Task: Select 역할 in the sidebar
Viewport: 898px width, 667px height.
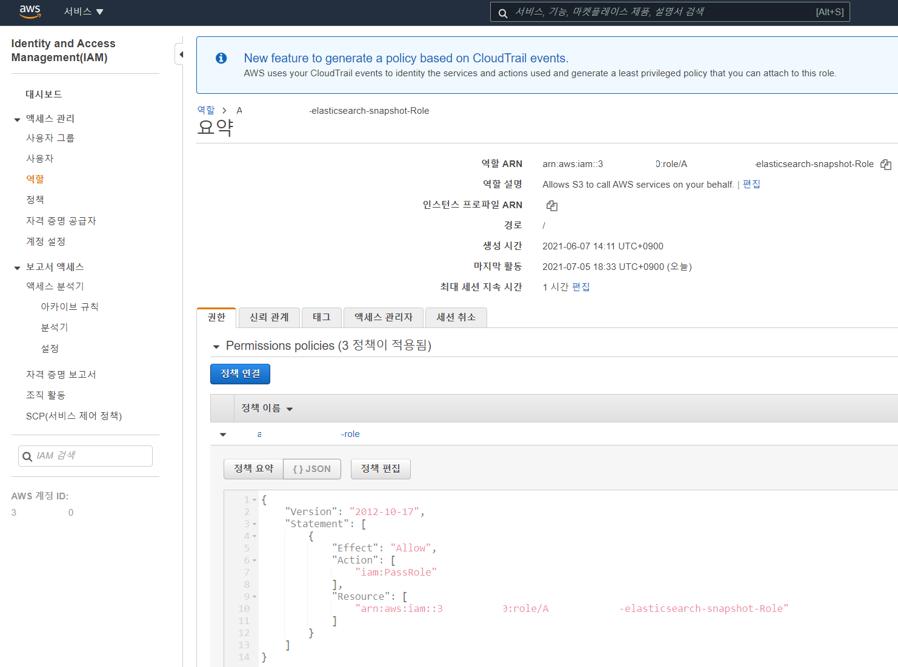Action: tap(35, 179)
